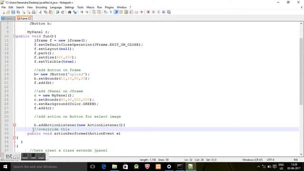This screenshot has width=304, height=171.
Task: Switch to the first inactive file tab
Action: click(x=8, y=19)
